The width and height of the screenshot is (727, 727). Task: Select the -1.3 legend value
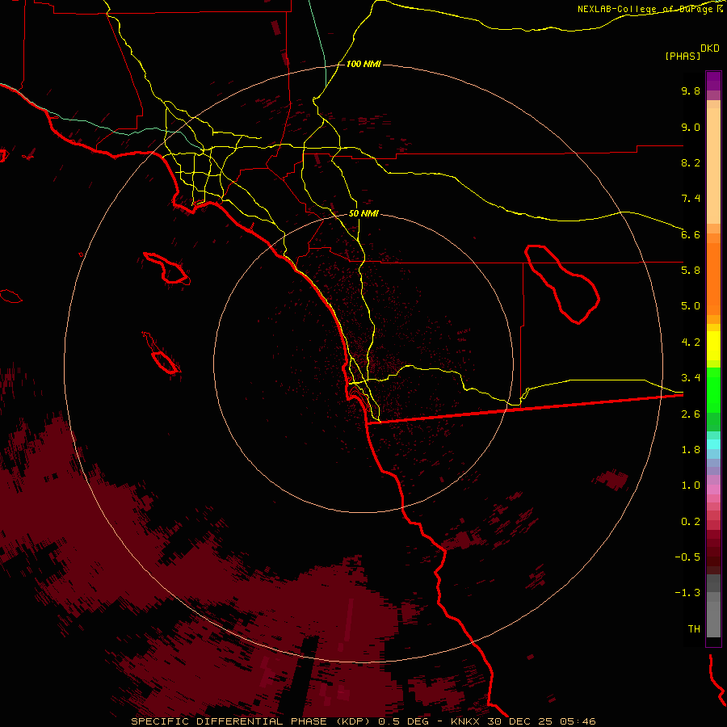point(687,593)
